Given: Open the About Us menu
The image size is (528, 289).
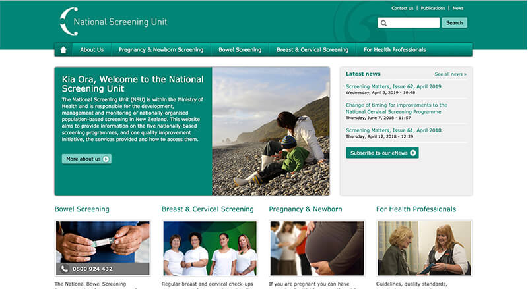Looking at the screenshot, I should click(x=92, y=50).
